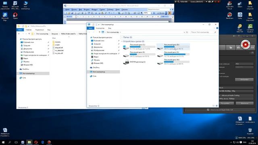Open Bandicam from the taskbar
The image size is (258, 145).
click(49, 142)
